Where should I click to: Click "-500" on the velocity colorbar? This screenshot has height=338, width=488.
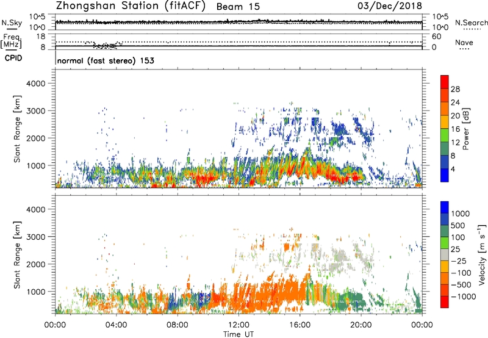461,285
